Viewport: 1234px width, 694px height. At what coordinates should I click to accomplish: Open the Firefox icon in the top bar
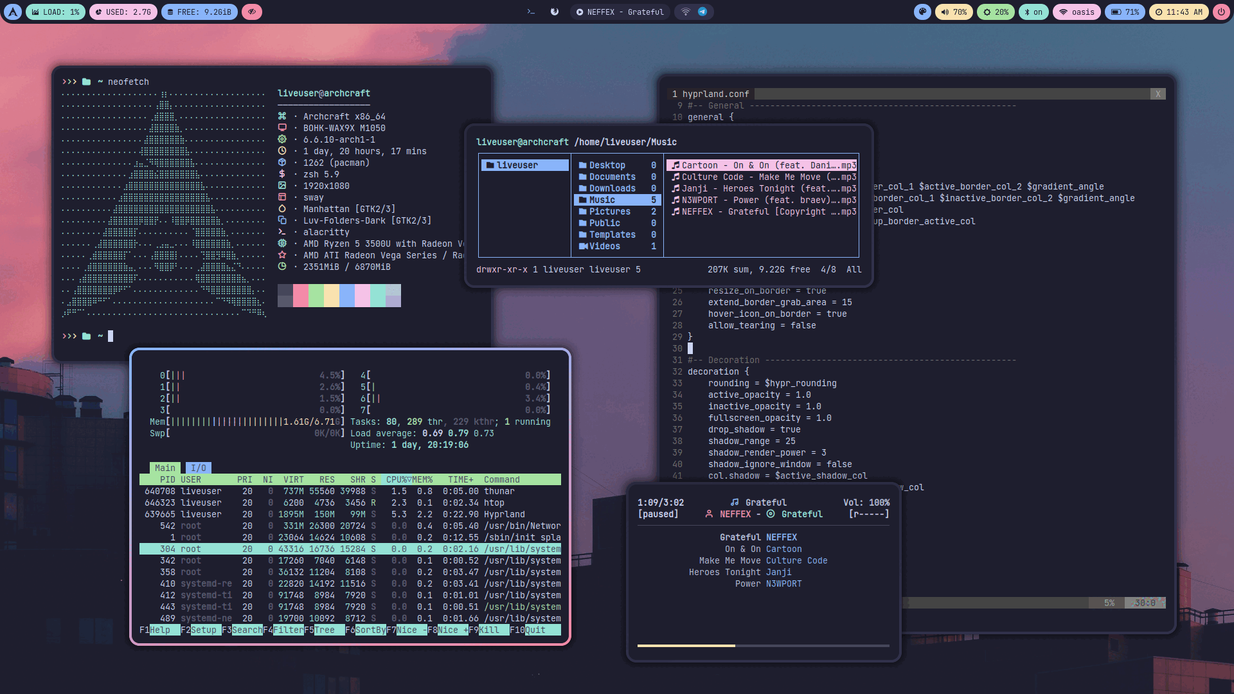pyautogui.click(x=555, y=12)
